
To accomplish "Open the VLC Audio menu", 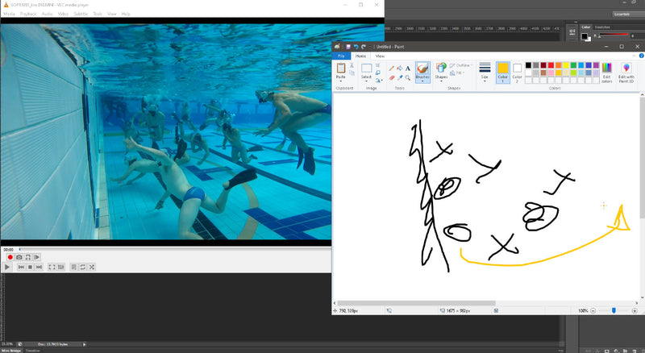I will click(48, 14).
